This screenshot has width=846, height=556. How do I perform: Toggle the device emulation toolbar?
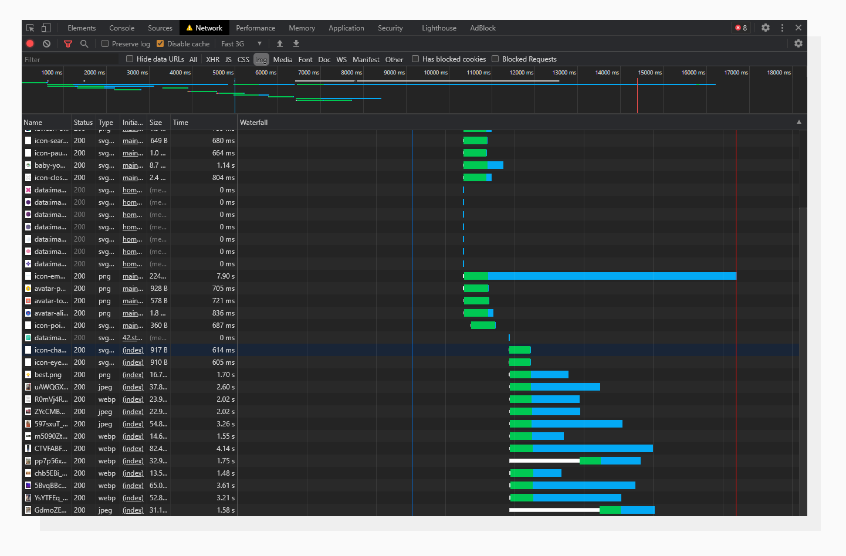[46, 28]
